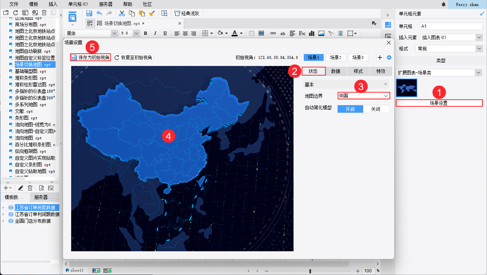Set 自动简化模型 to 关闭
487x275 pixels.
coord(376,109)
